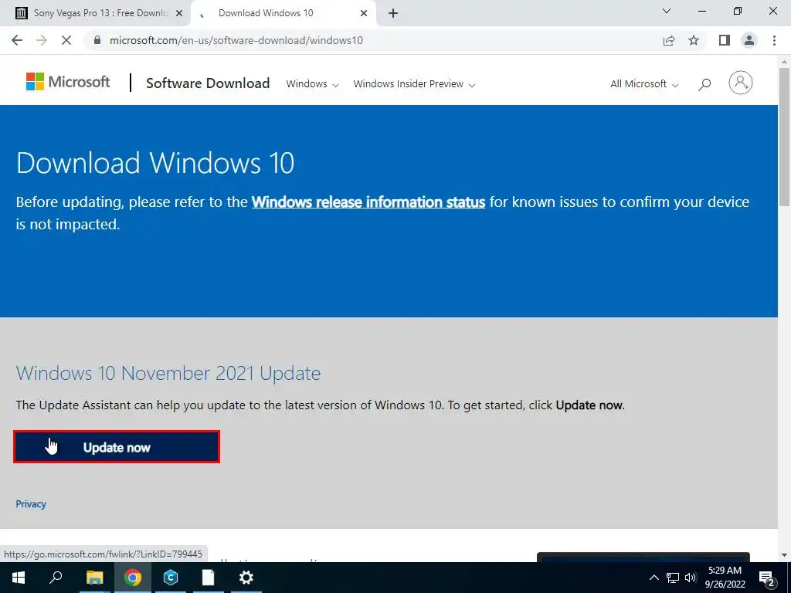Open the clock showing 5:29 AM
Image resolution: width=791 pixels, height=593 pixels.
click(725, 578)
